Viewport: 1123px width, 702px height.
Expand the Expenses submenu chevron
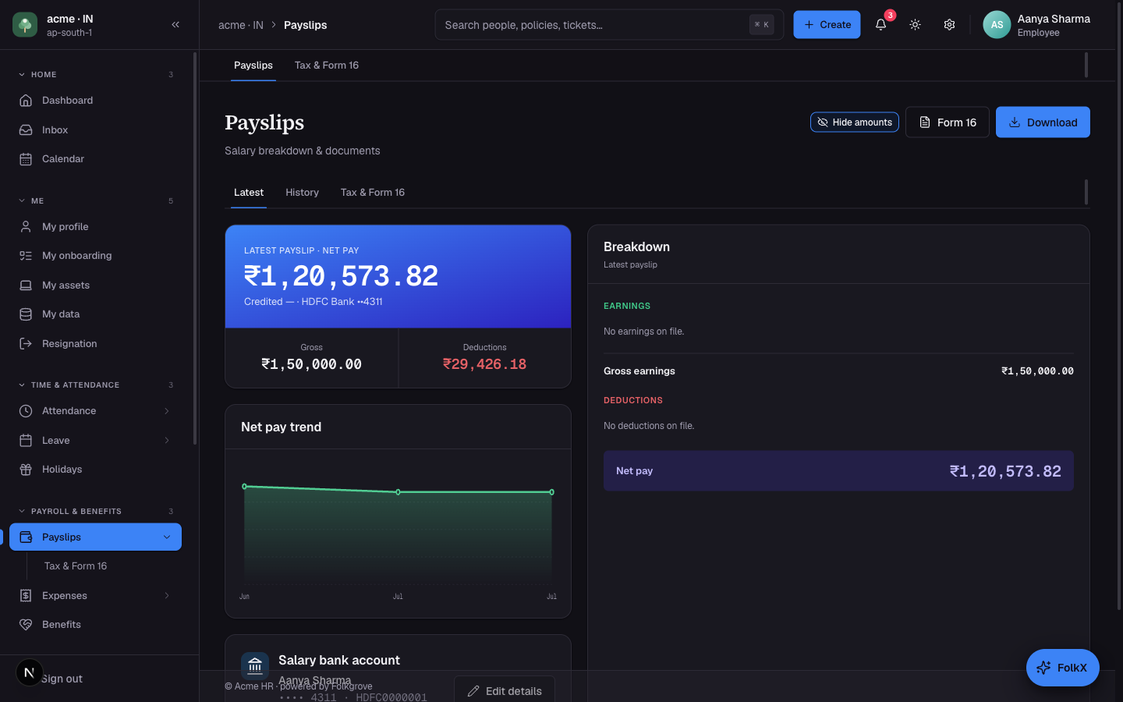coord(167,596)
